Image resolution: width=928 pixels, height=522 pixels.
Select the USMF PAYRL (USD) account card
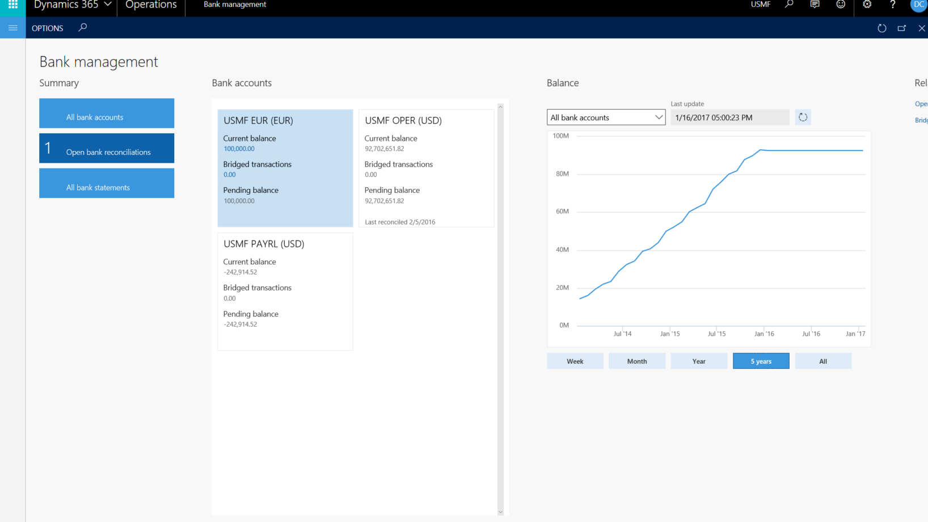pyautogui.click(x=285, y=292)
